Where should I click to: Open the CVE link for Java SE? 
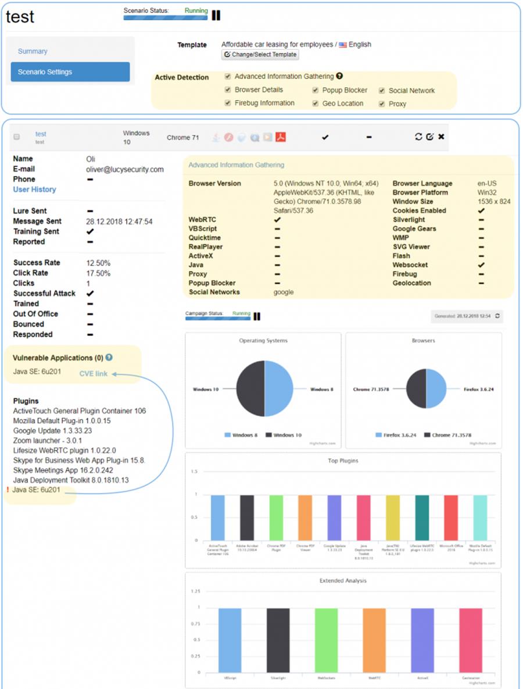(x=94, y=373)
